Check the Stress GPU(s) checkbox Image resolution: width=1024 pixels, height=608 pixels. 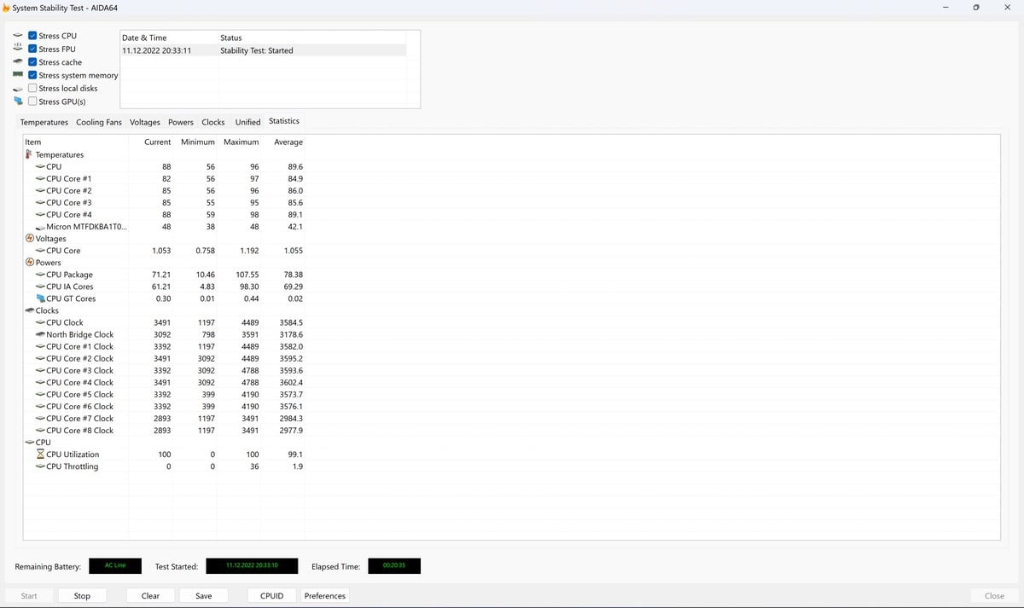[32, 101]
